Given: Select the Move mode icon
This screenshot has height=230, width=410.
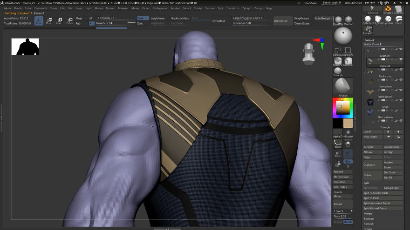Looking at the screenshot, I should click(x=49, y=21).
